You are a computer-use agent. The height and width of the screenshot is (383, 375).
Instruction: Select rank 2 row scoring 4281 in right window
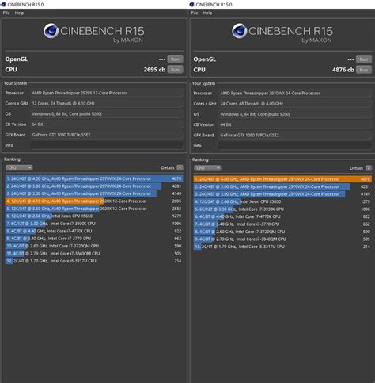pyautogui.click(x=282, y=186)
